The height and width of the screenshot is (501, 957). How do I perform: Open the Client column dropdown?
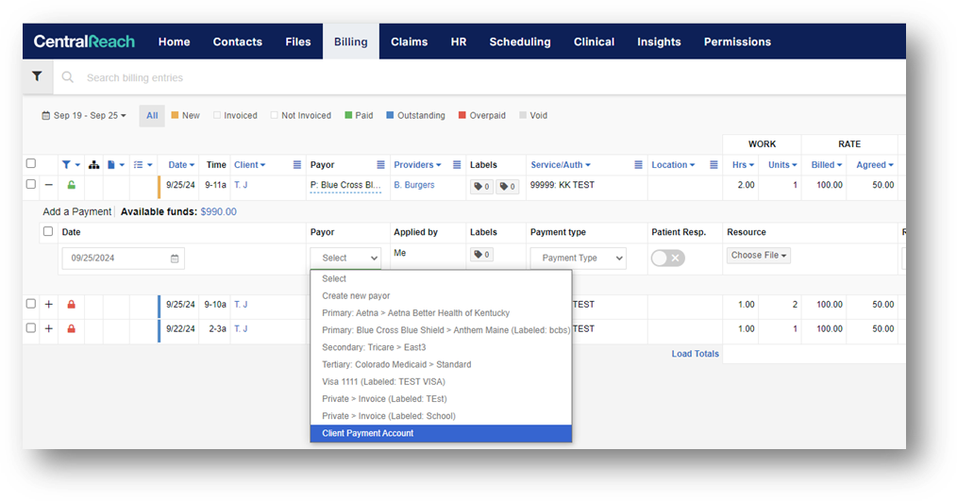tap(249, 165)
